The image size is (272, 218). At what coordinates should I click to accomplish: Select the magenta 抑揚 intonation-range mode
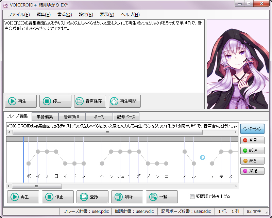(x=252, y=171)
